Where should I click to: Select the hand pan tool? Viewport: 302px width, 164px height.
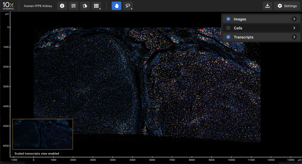point(116,6)
